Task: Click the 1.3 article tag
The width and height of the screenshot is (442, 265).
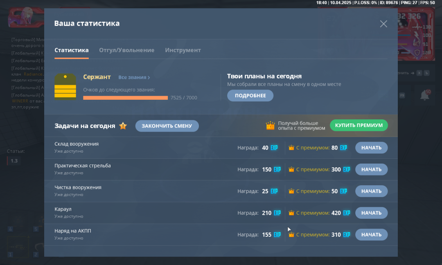Action: (14, 161)
